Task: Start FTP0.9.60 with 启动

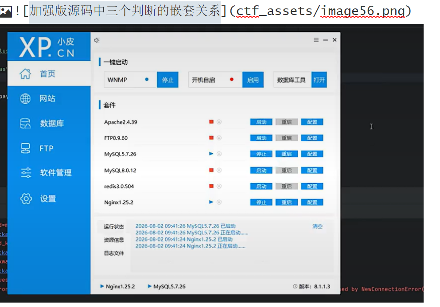Action: [x=261, y=138]
